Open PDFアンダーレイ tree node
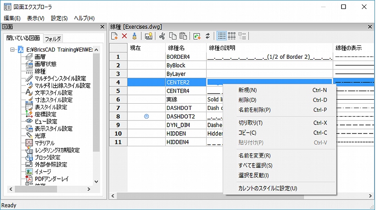Screen dimensions: 391x210 point(52,179)
